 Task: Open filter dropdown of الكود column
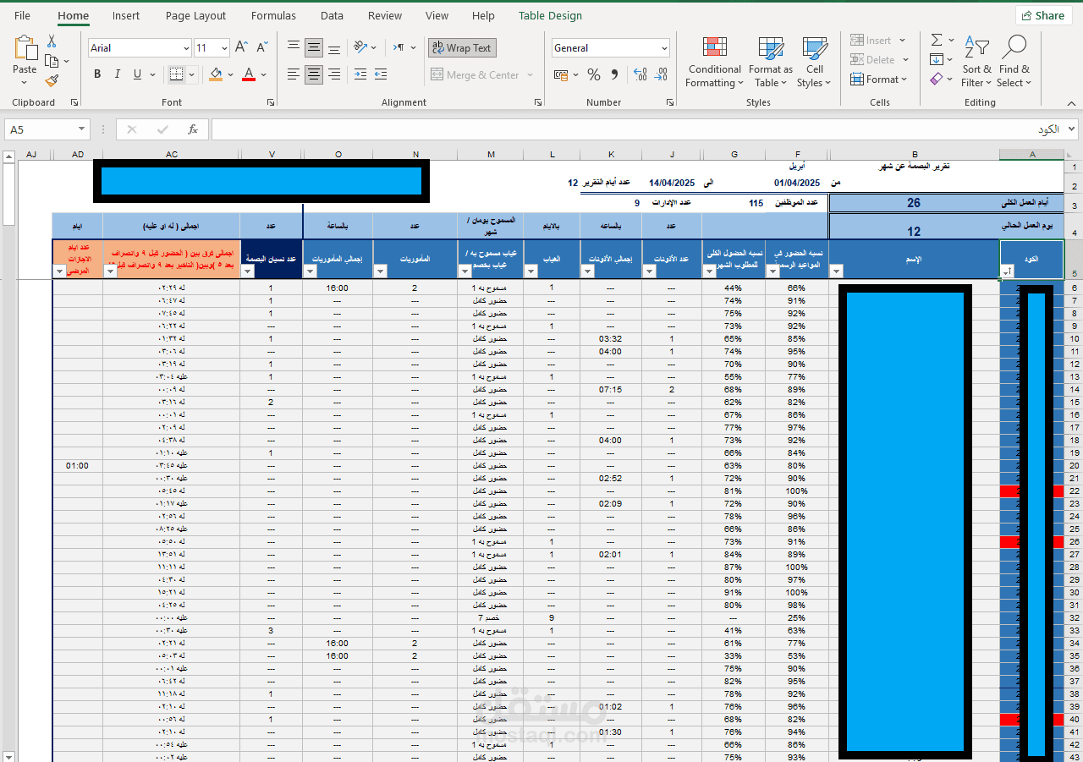point(1007,271)
